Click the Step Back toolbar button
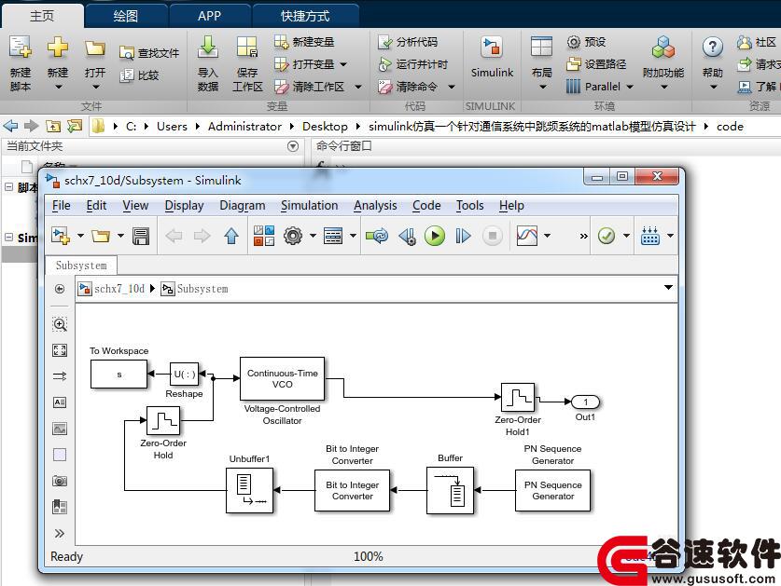This screenshot has width=781, height=586. coord(407,236)
